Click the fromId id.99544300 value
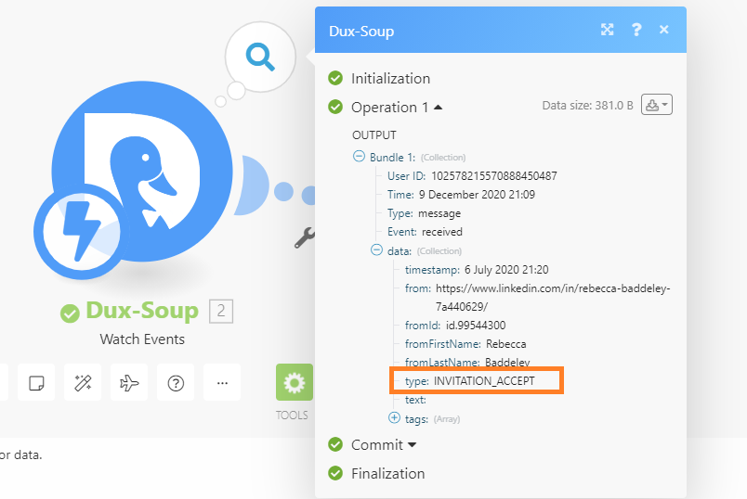 [476, 326]
